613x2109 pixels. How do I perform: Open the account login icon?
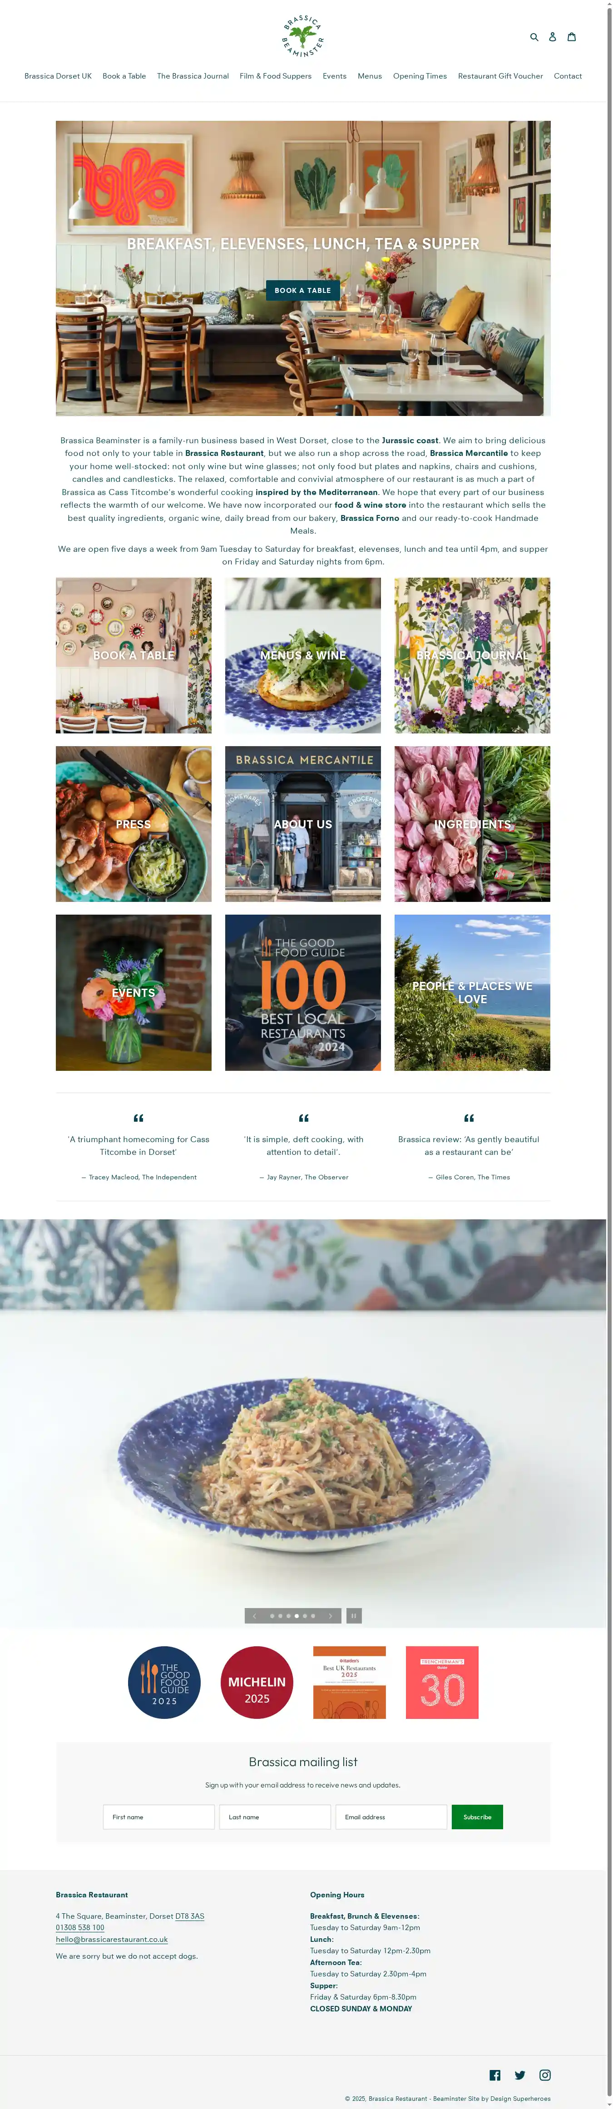[553, 37]
